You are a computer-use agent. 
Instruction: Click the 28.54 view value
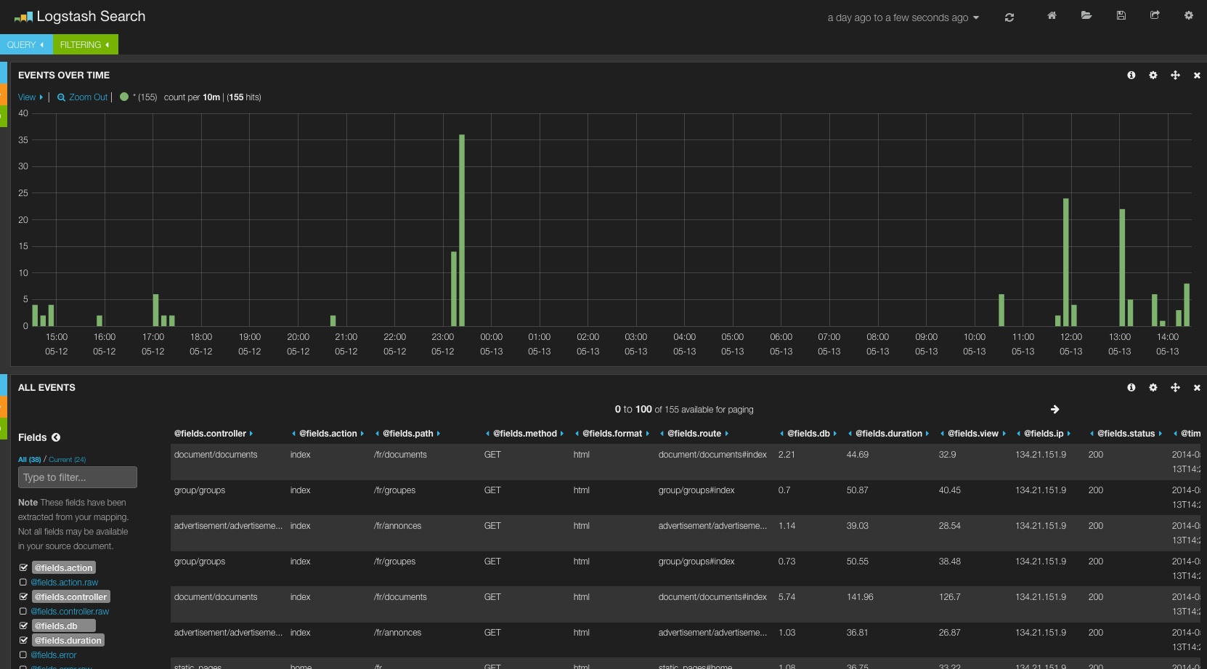pos(950,526)
